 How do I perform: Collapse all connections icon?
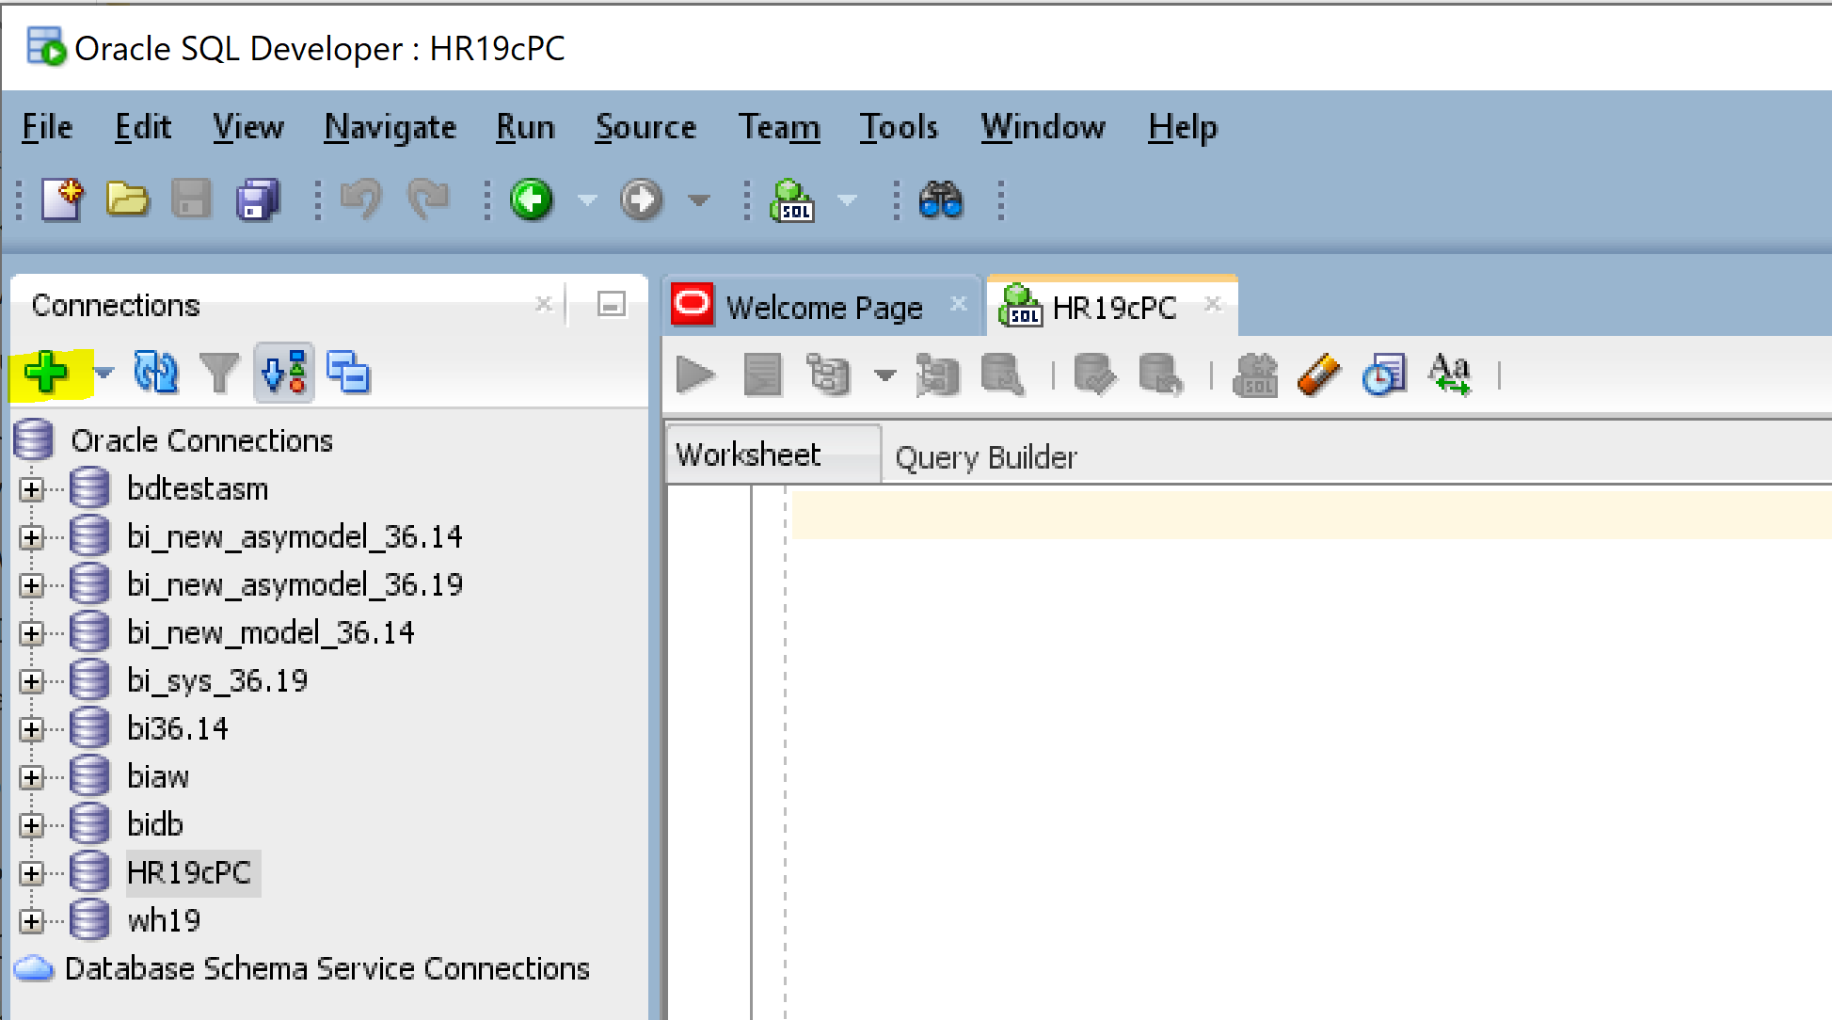point(348,374)
